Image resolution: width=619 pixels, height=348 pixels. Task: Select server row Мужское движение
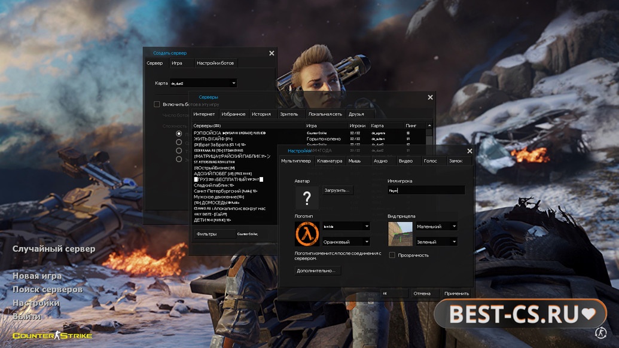[x=235, y=197]
